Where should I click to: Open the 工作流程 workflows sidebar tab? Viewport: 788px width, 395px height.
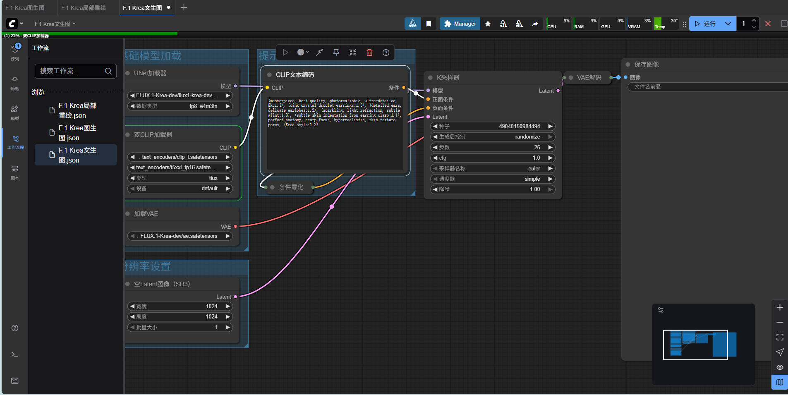[x=15, y=142]
